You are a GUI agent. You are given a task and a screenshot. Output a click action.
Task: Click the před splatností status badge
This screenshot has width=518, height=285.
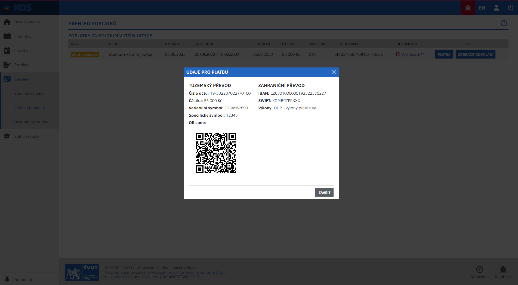[x=85, y=54]
